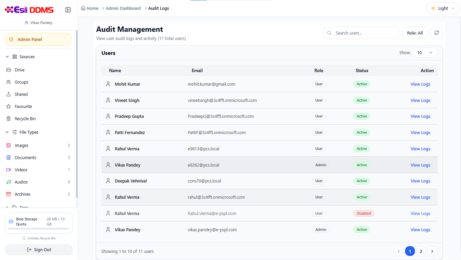
Task: Open the Light theme dropdown
Action: (443, 8)
